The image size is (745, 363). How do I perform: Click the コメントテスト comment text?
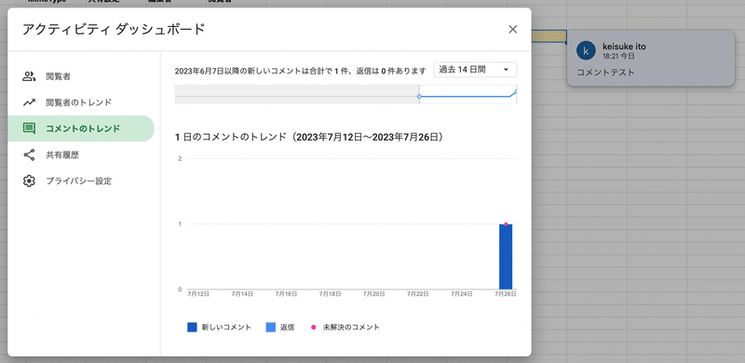tap(606, 73)
